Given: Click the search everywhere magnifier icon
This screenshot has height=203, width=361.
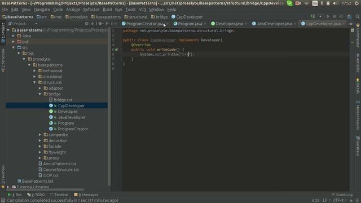Looking at the screenshot, I should point(357,16).
